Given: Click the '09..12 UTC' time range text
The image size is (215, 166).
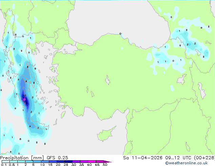Looking at the screenshot, I should tap(178, 158).
